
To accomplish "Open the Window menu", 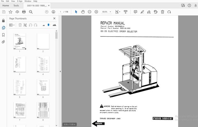I will click(28, 1).
